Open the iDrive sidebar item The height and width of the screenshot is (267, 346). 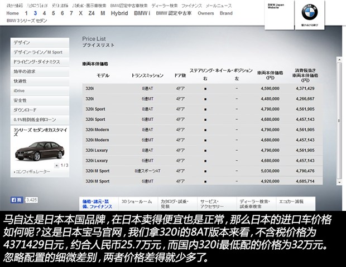pos(20,90)
